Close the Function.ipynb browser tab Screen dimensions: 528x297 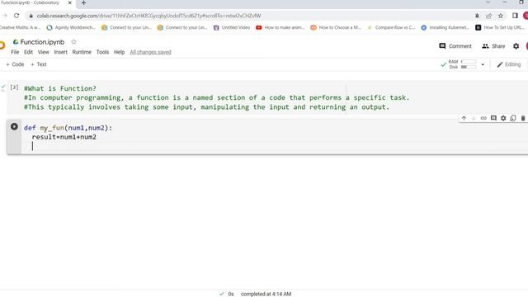pos(69,3)
